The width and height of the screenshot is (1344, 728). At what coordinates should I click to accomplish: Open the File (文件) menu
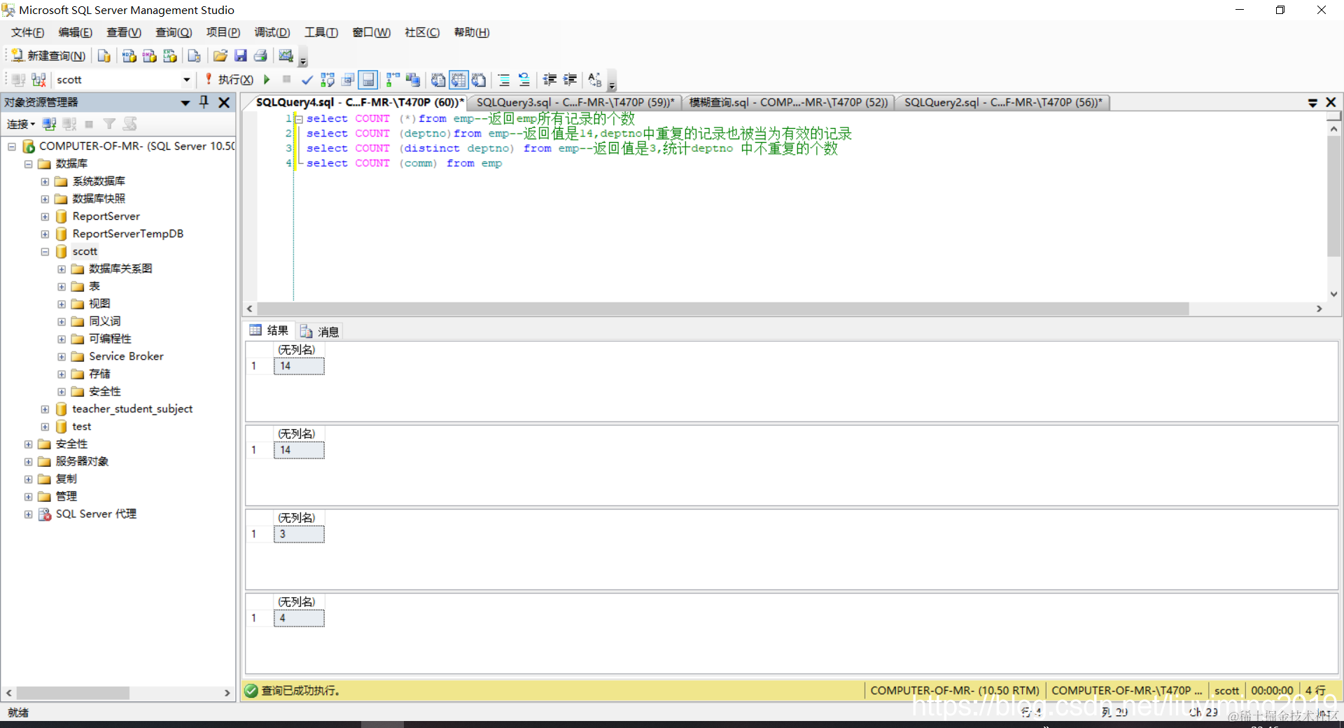click(27, 32)
